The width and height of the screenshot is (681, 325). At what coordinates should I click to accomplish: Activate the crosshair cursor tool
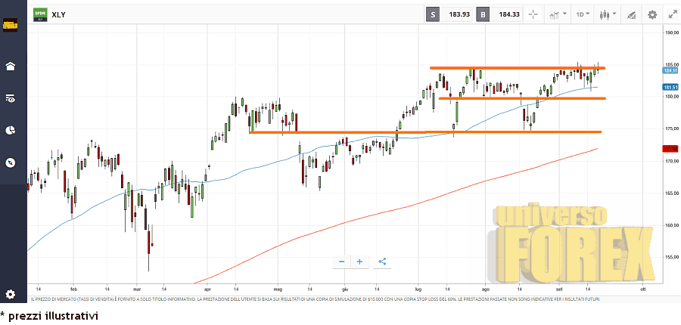coord(533,14)
